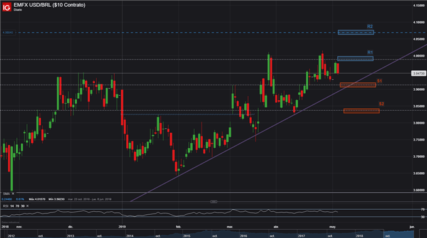
Task: Click the current price tag 3.94730
Action: click(x=418, y=73)
